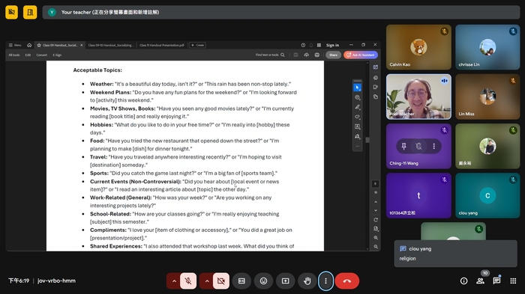Open Acrobat apps grid icon
This screenshot has height=294, width=525.
click(319, 45)
